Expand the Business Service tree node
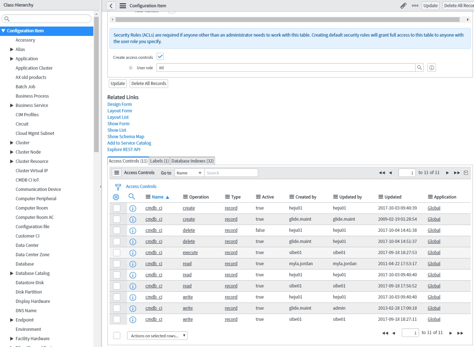Image resolution: width=474 pixels, height=347 pixels. click(12, 105)
